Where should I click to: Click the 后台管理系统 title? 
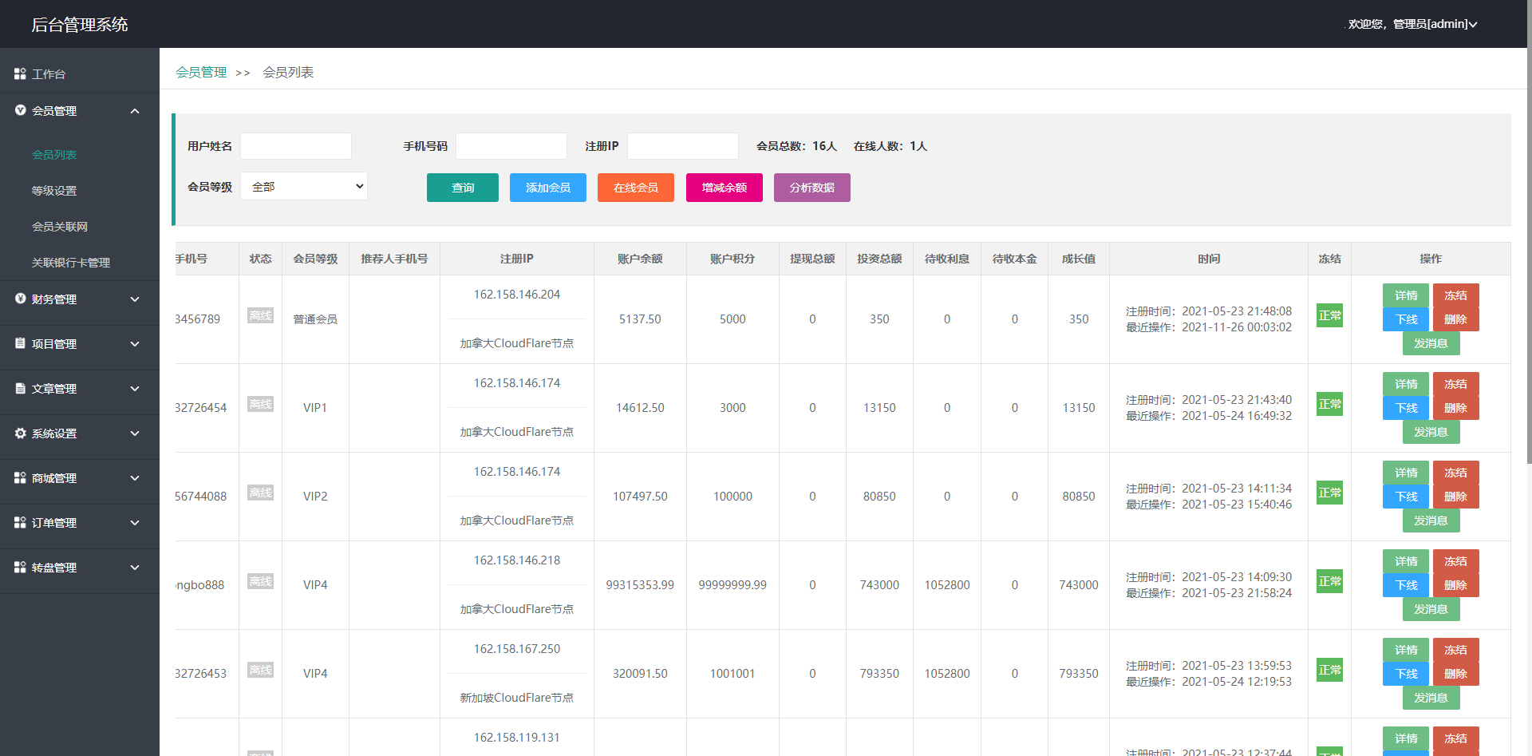click(80, 25)
